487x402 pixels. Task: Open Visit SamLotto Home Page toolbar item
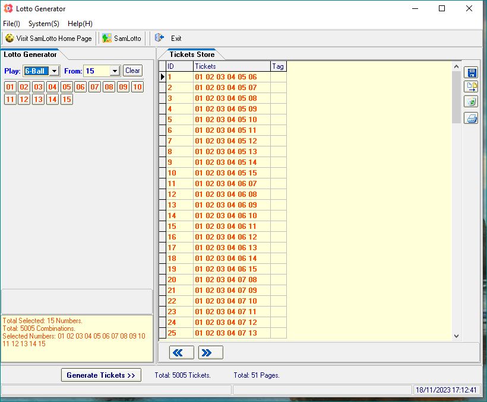(49, 39)
